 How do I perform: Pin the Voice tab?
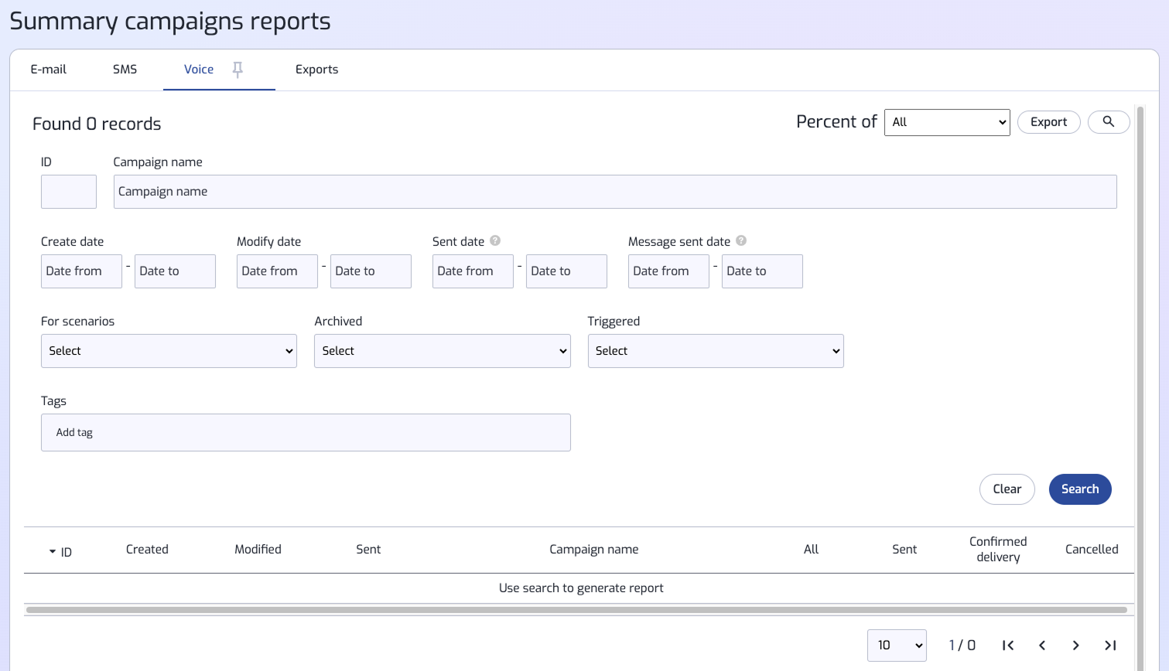pyautogui.click(x=238, y=70)
